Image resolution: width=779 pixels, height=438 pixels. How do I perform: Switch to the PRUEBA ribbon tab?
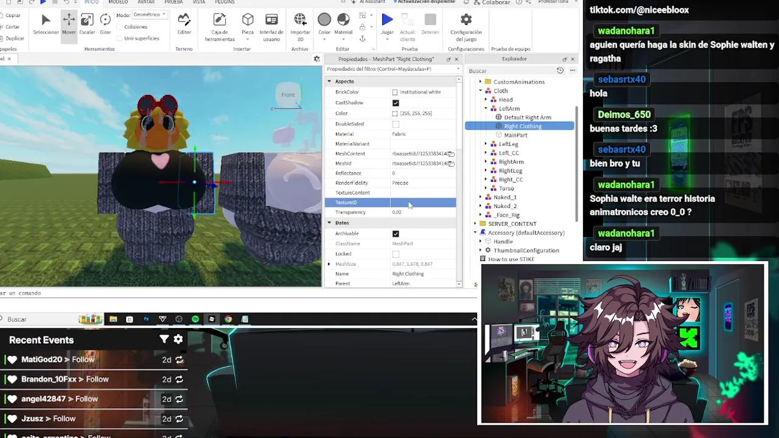point(173,2)
